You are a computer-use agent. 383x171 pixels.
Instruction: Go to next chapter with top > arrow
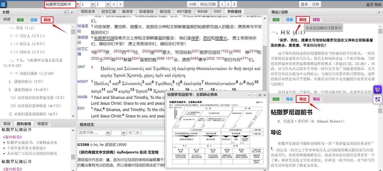(x=120, y=4)
